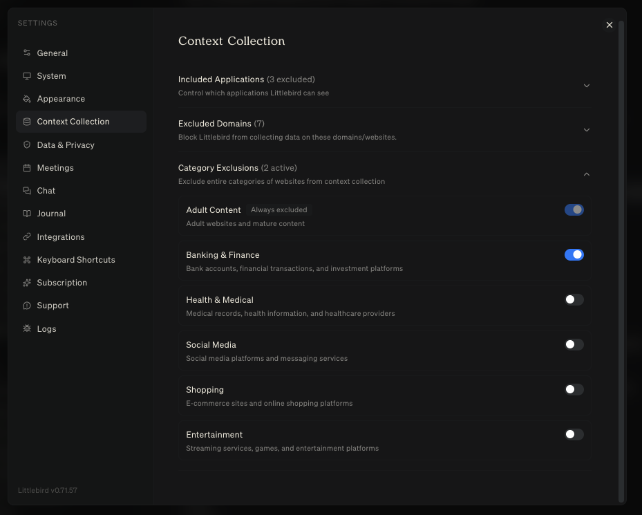Screen dimensions: 642x515
Task: Click the Keyboard Shortcuts command icon
Action: point(27,260)
